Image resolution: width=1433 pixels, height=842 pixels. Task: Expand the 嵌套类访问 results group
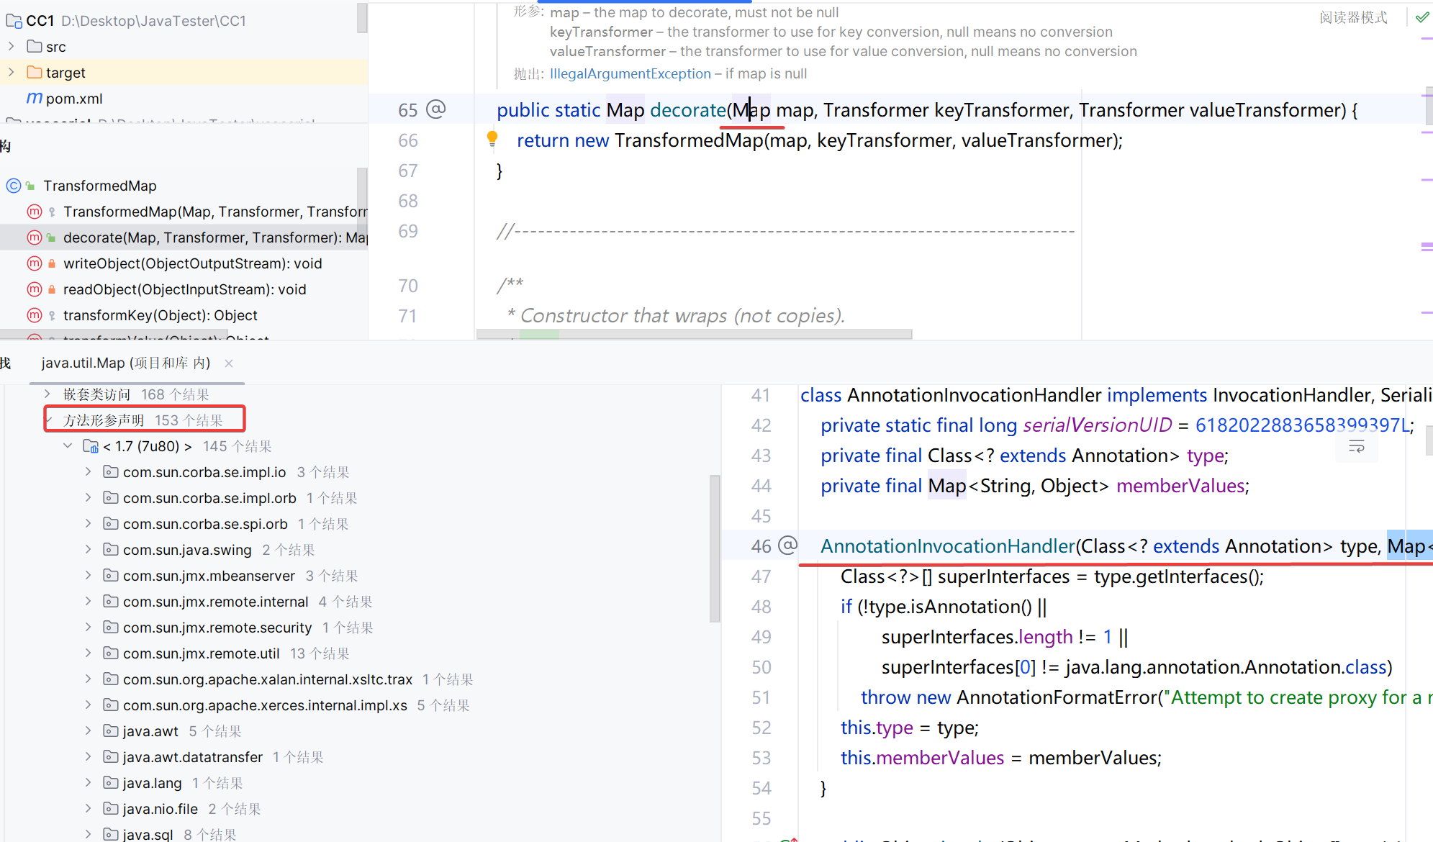click(x=48, y=394)
